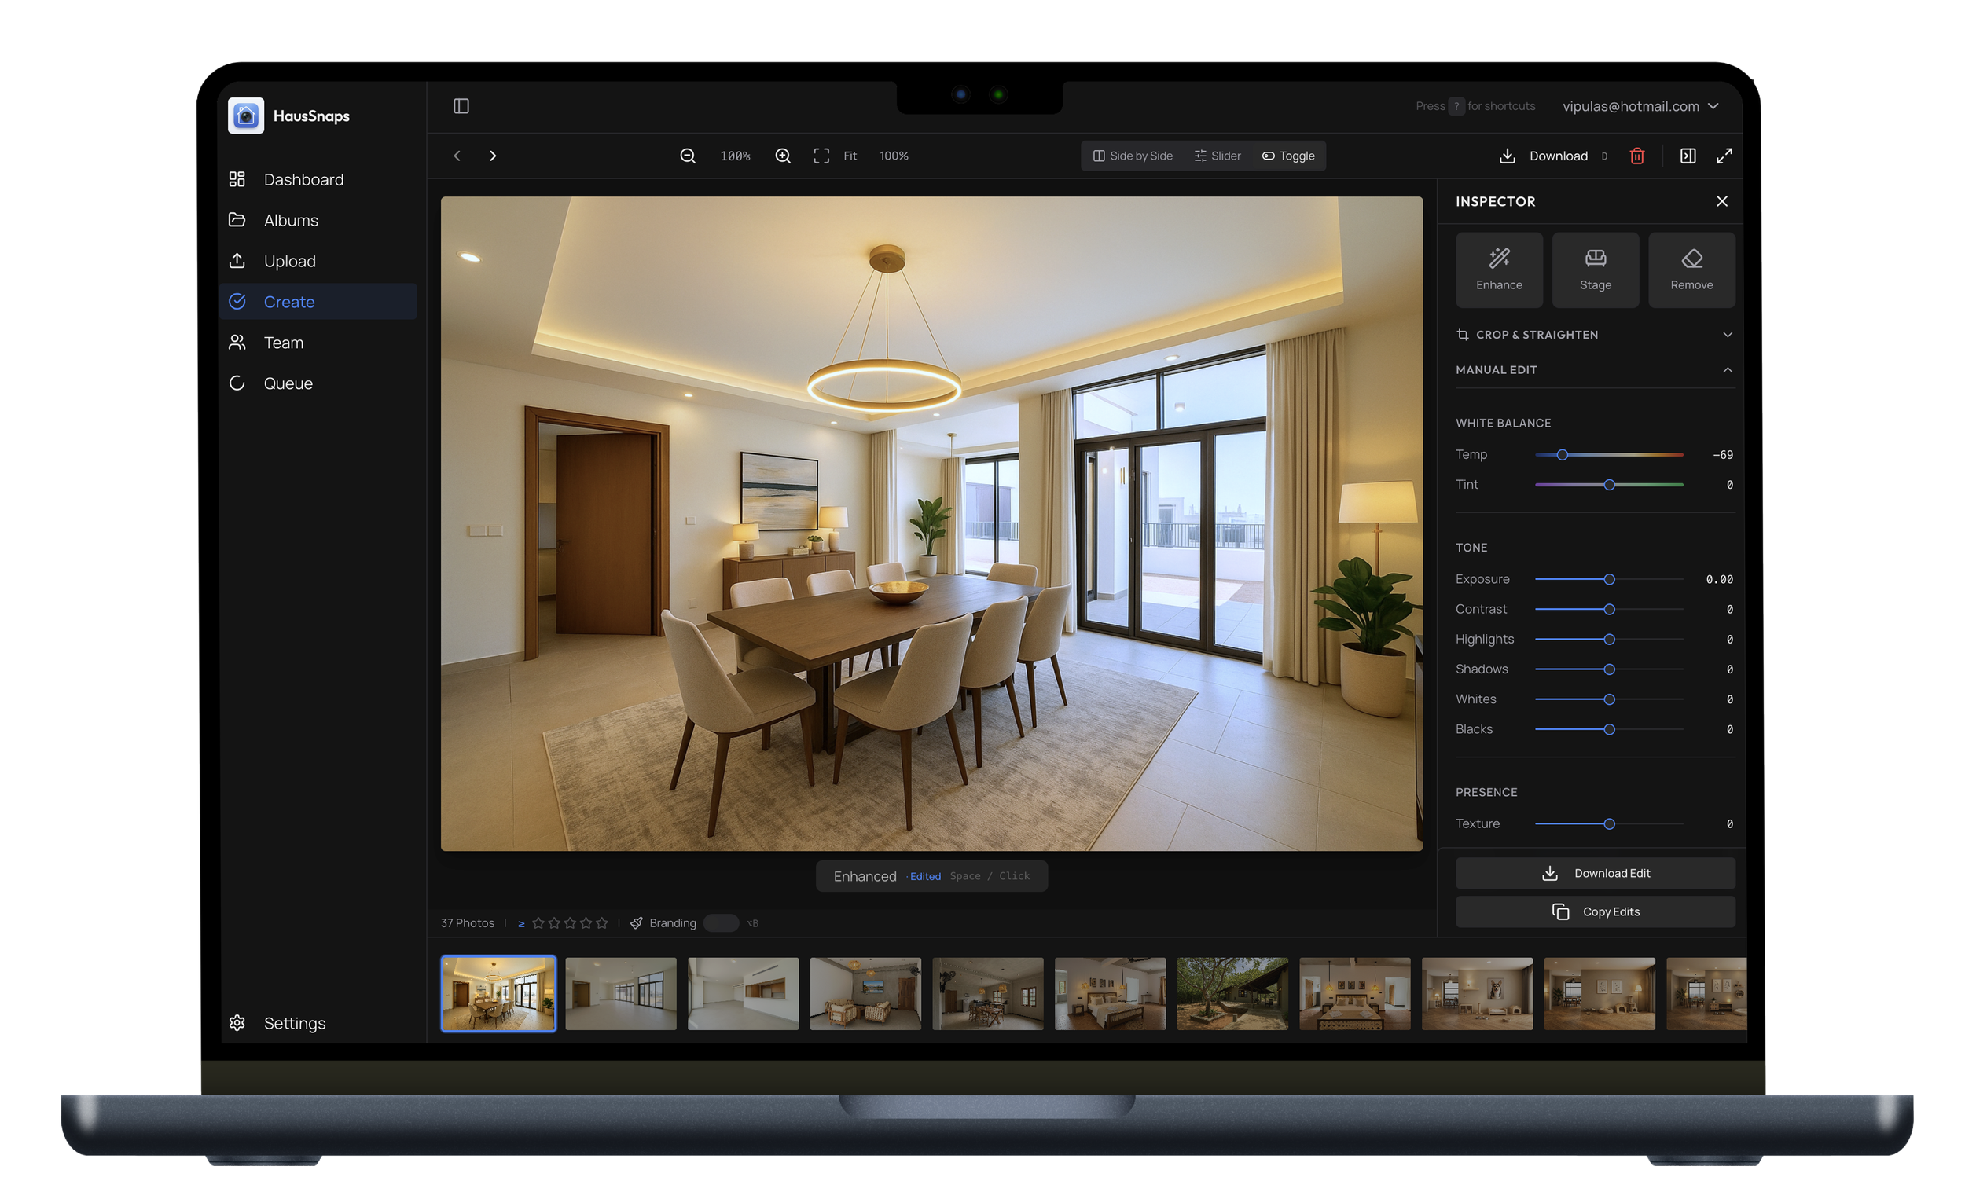
Task: Select the Remove tool in the Inspector
Action: 1691,270
